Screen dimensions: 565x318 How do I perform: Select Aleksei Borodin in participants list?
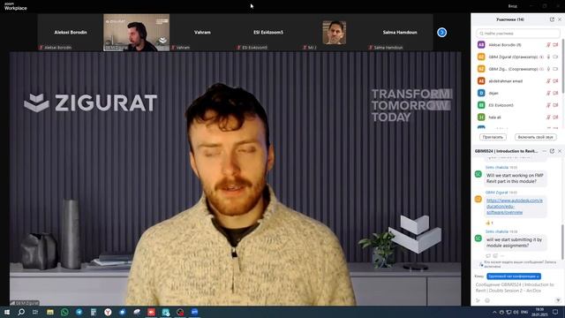tap(518, 45)
